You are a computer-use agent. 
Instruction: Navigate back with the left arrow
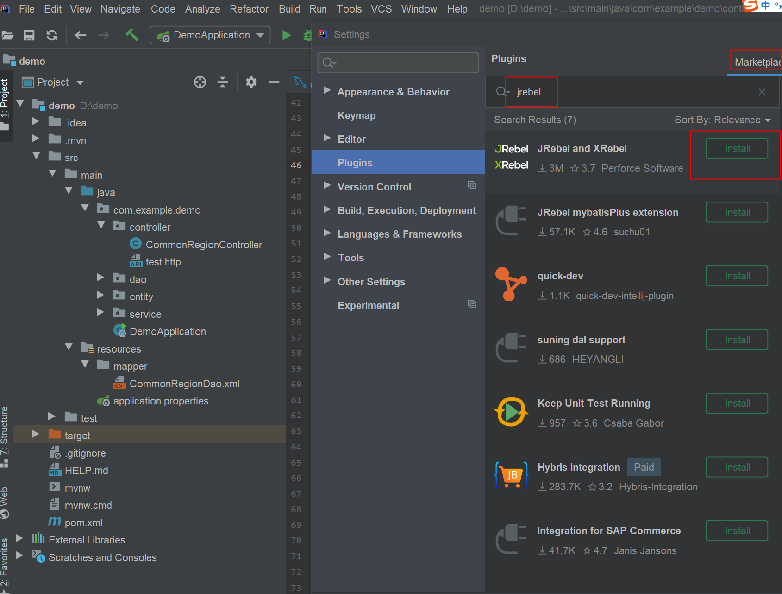point(81,35)
